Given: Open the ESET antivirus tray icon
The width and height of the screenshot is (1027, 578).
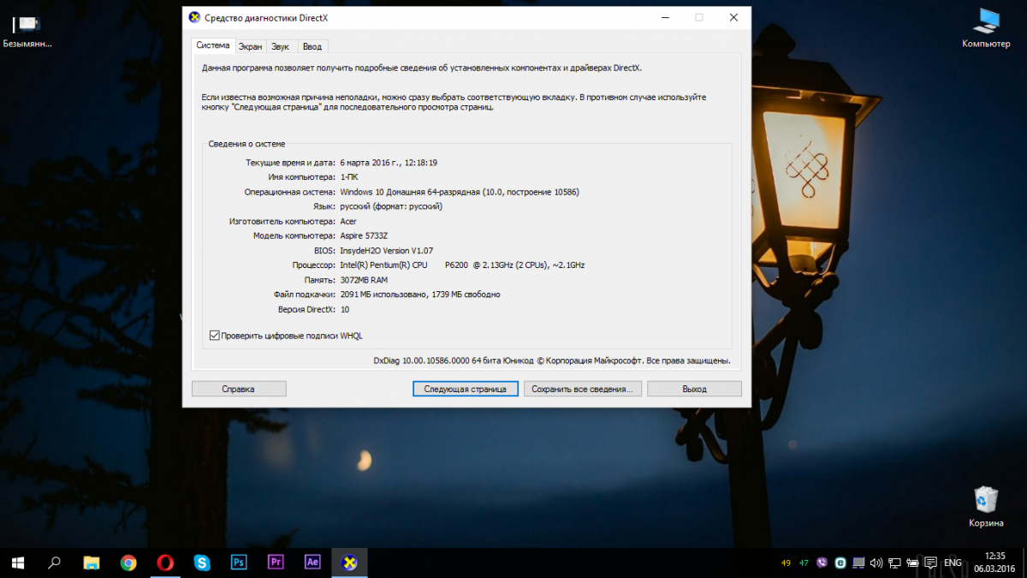Looking at the screenshot, I should pyautogui.click(x=840, y=563).
